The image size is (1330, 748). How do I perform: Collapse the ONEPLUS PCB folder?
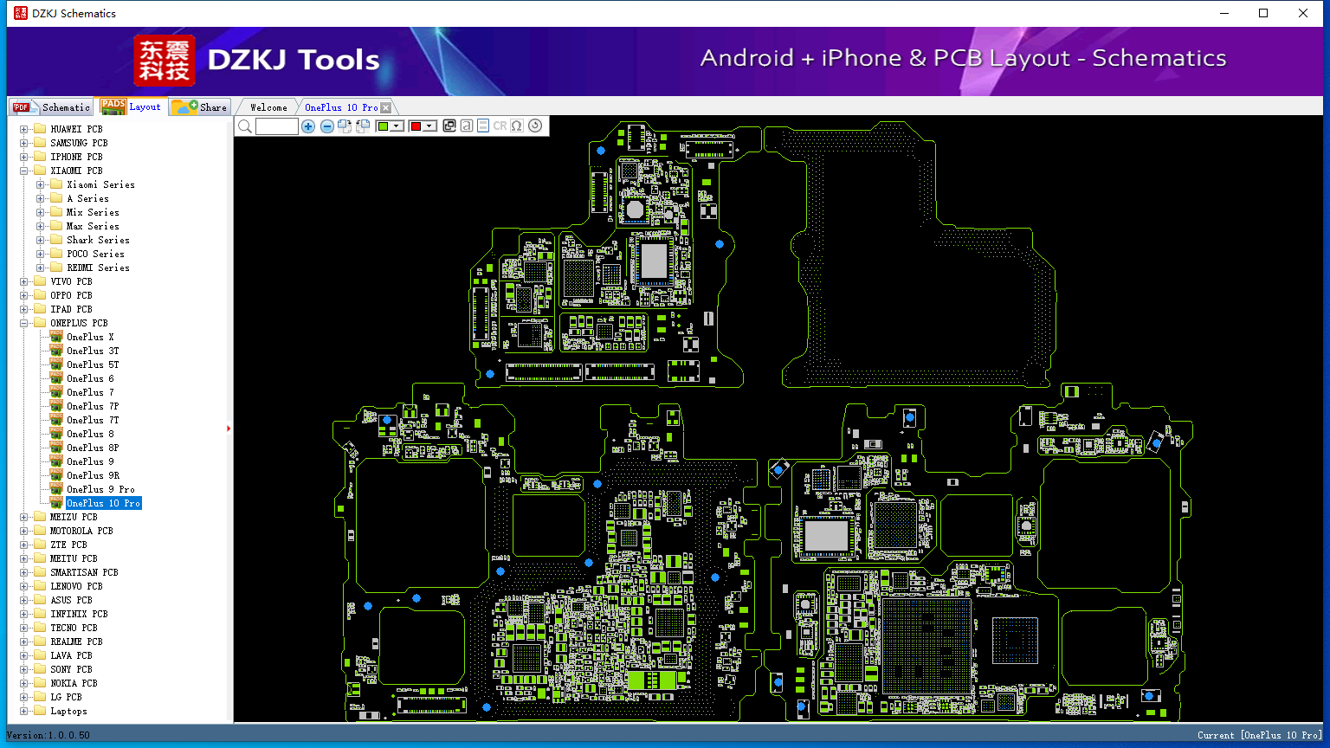24,323
